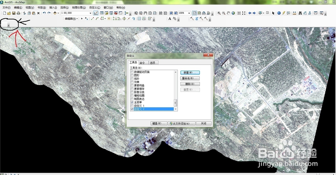Open the map scale 1:80,000 dropdown

[90, 13]
